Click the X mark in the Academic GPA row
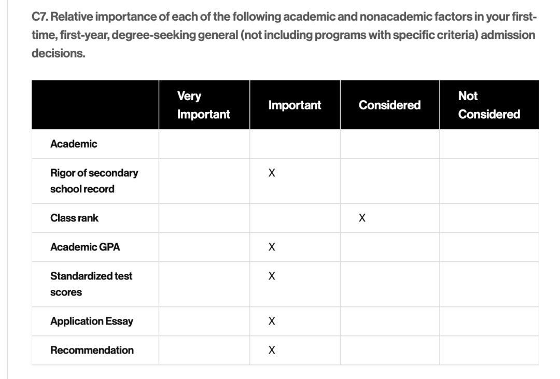Image resolution: width=560 pixels, height=379 pixels. (x=271, y=247)
